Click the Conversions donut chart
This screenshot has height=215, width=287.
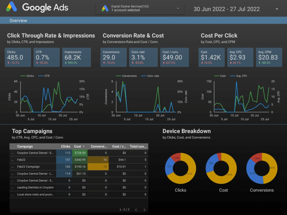(262, 168)
